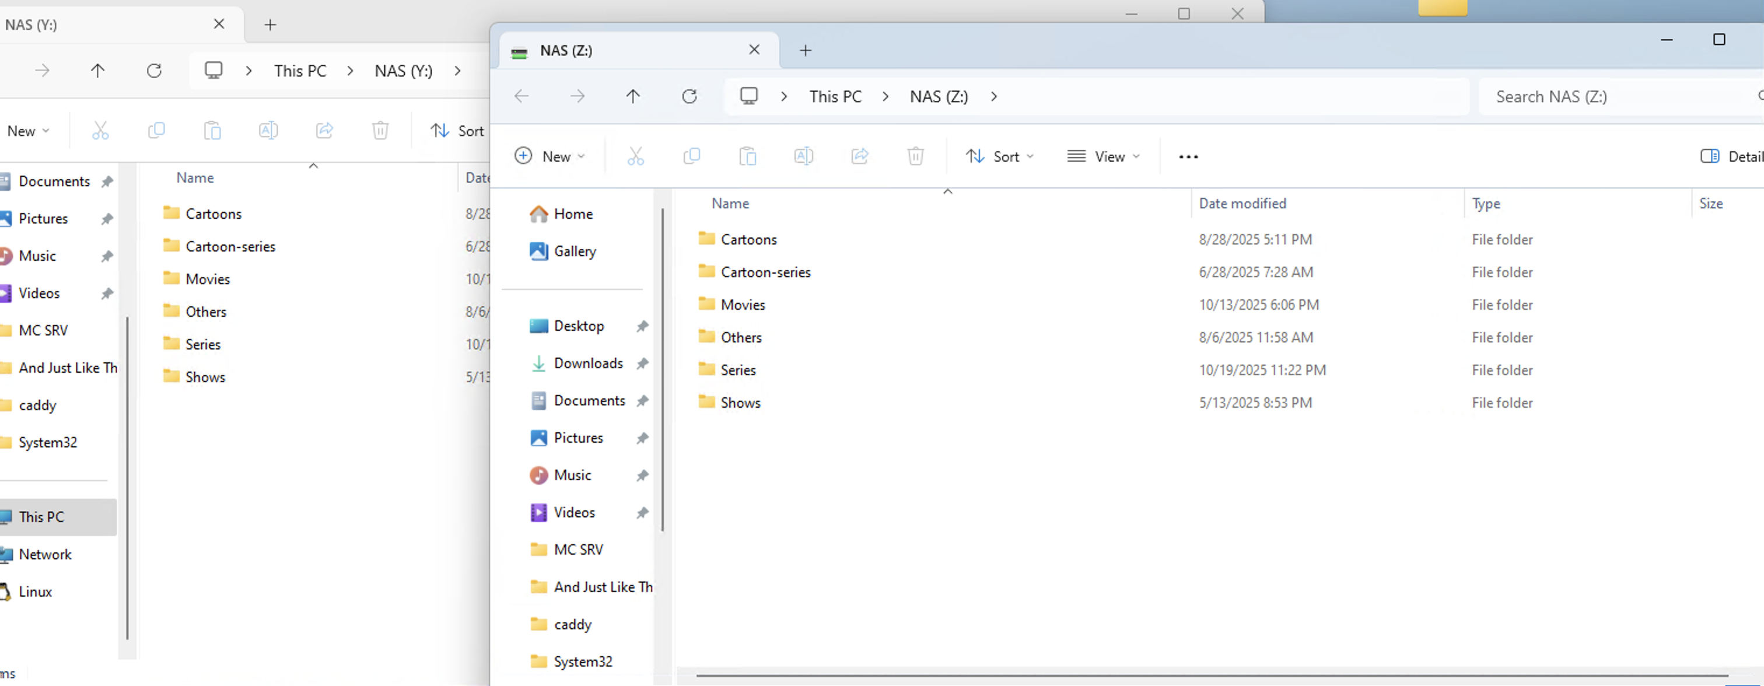Open the Sort dropdown in NAS (Z:) window
This screenshot has height=686, width=1764.
[x=999, y=157]
